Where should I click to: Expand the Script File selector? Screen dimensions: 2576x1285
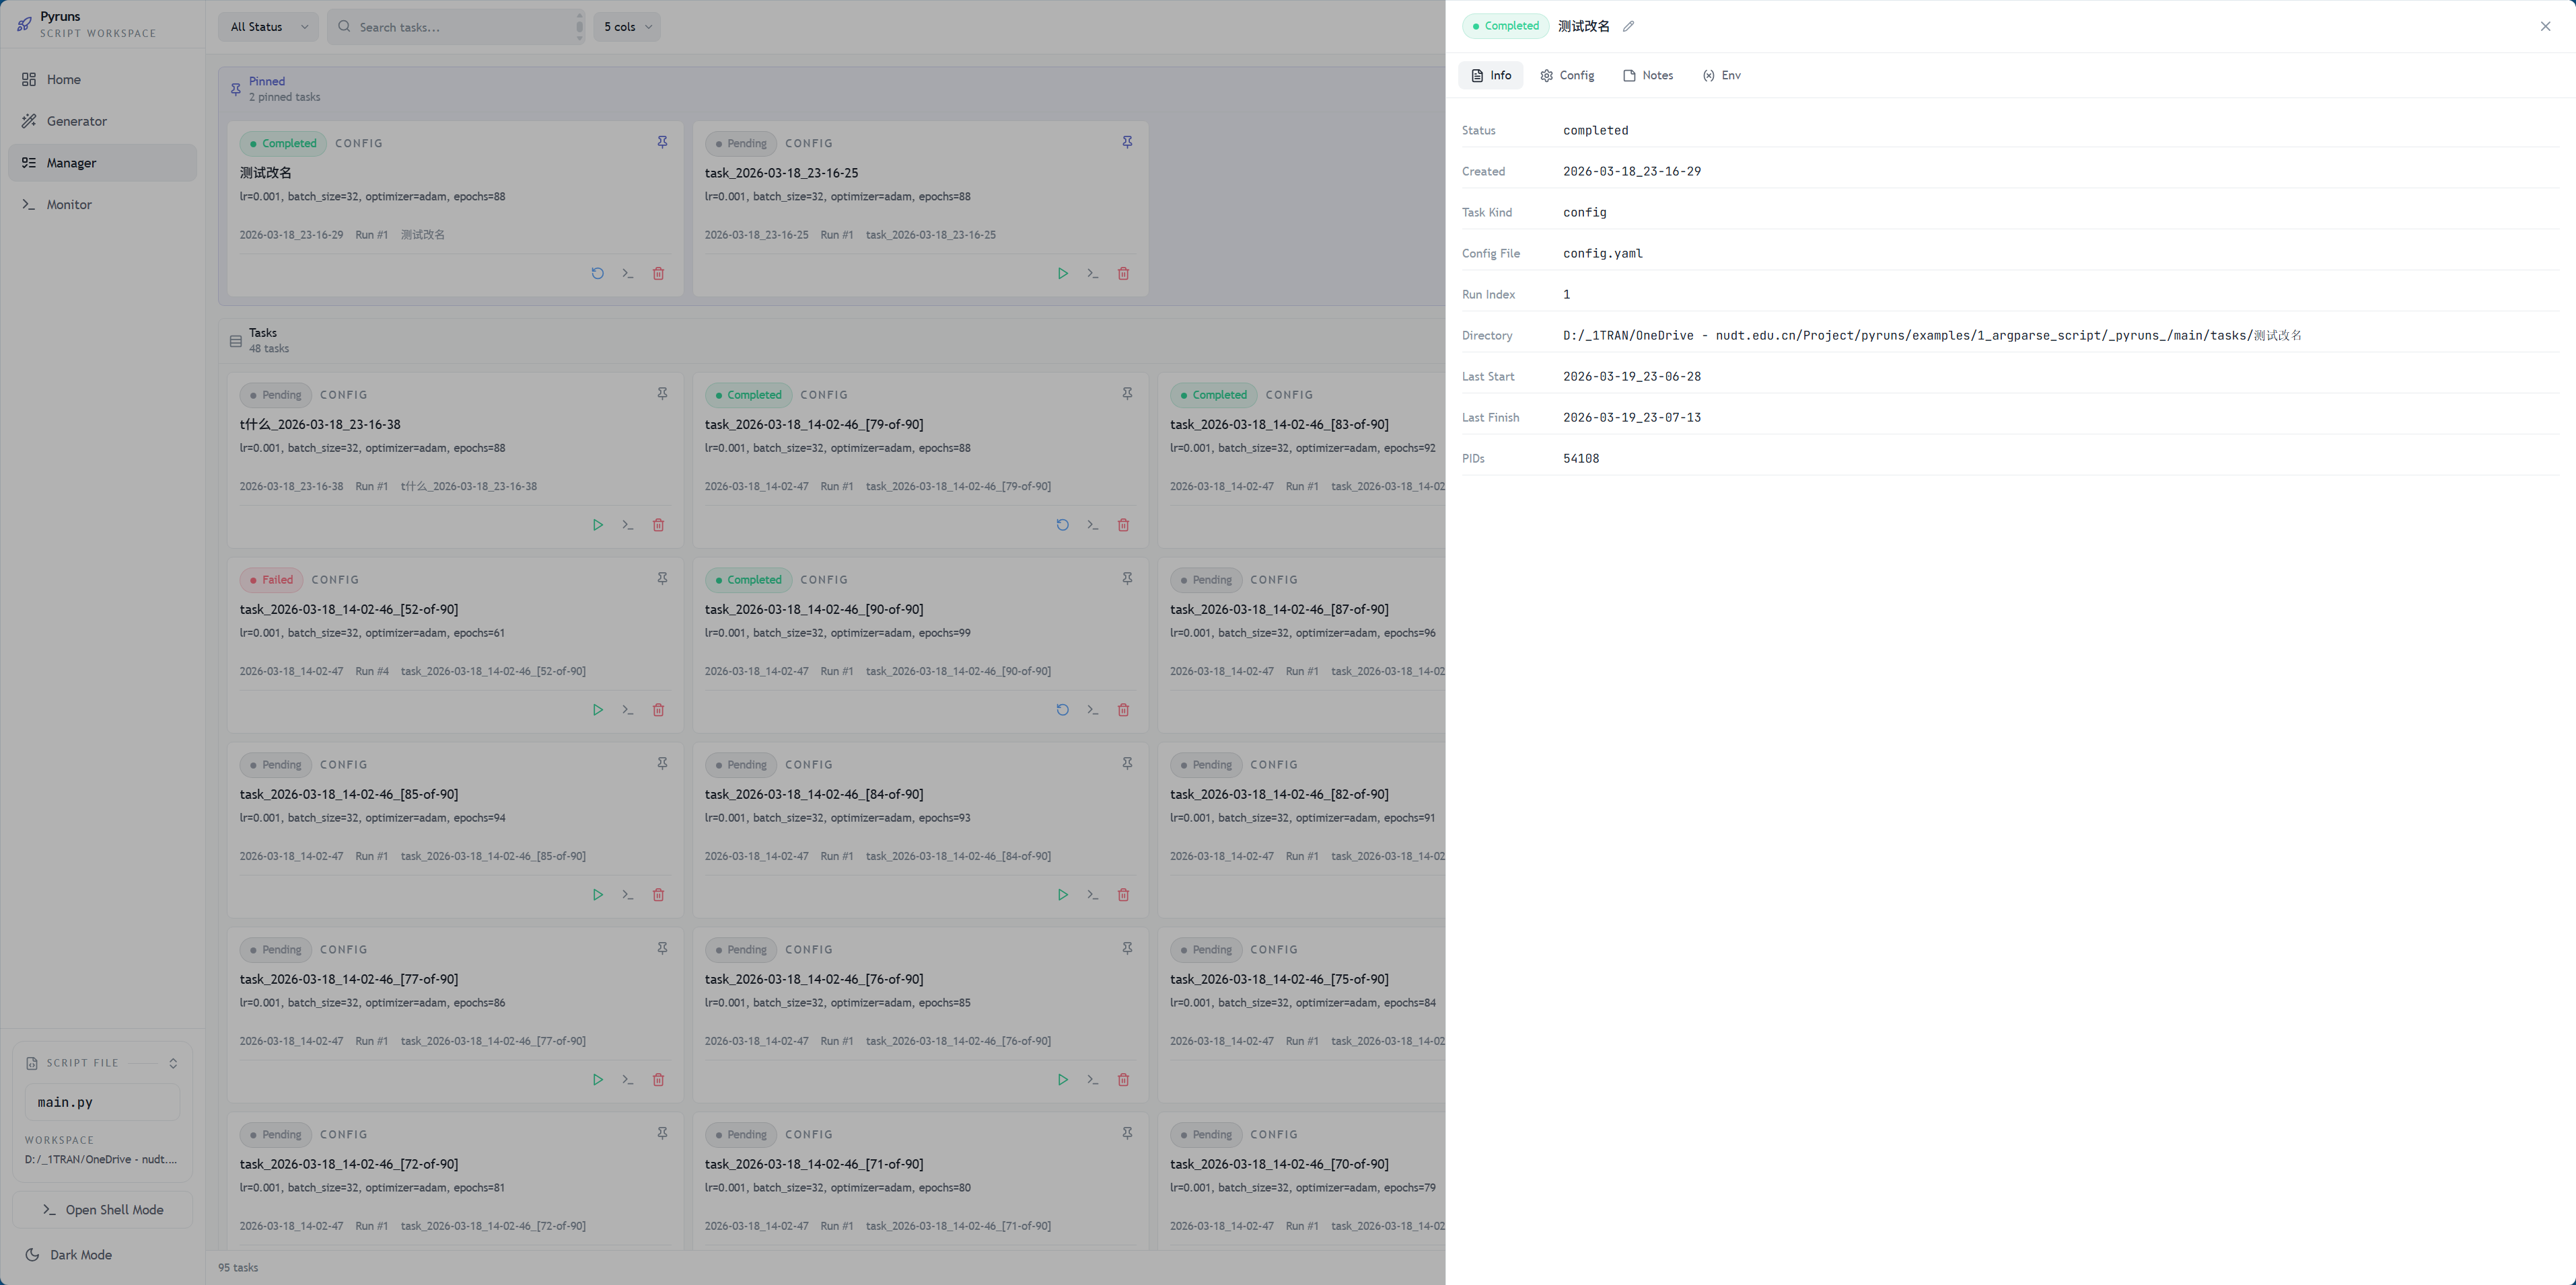172,1063
